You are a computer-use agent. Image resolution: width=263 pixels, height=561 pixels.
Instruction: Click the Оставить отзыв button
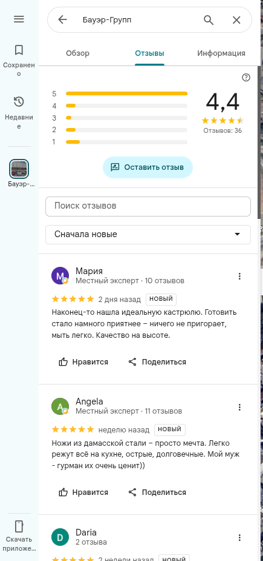(148, 167)
